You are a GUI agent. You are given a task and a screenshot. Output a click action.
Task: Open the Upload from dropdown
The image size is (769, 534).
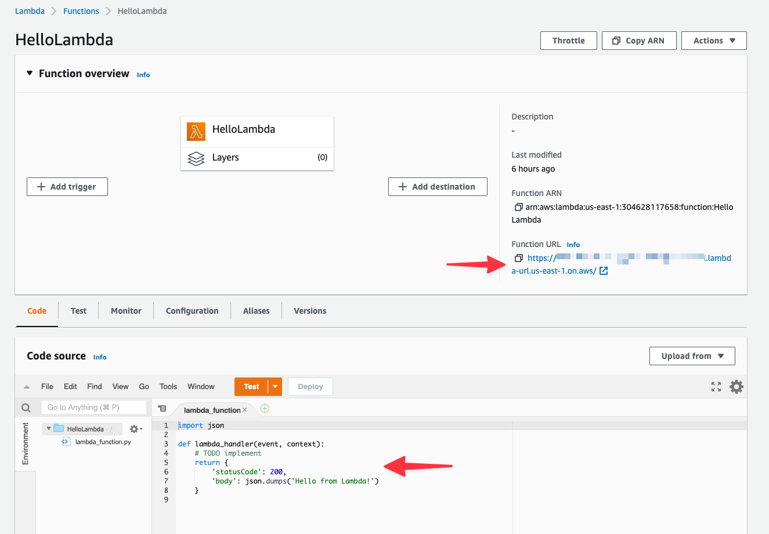(692, 356)
